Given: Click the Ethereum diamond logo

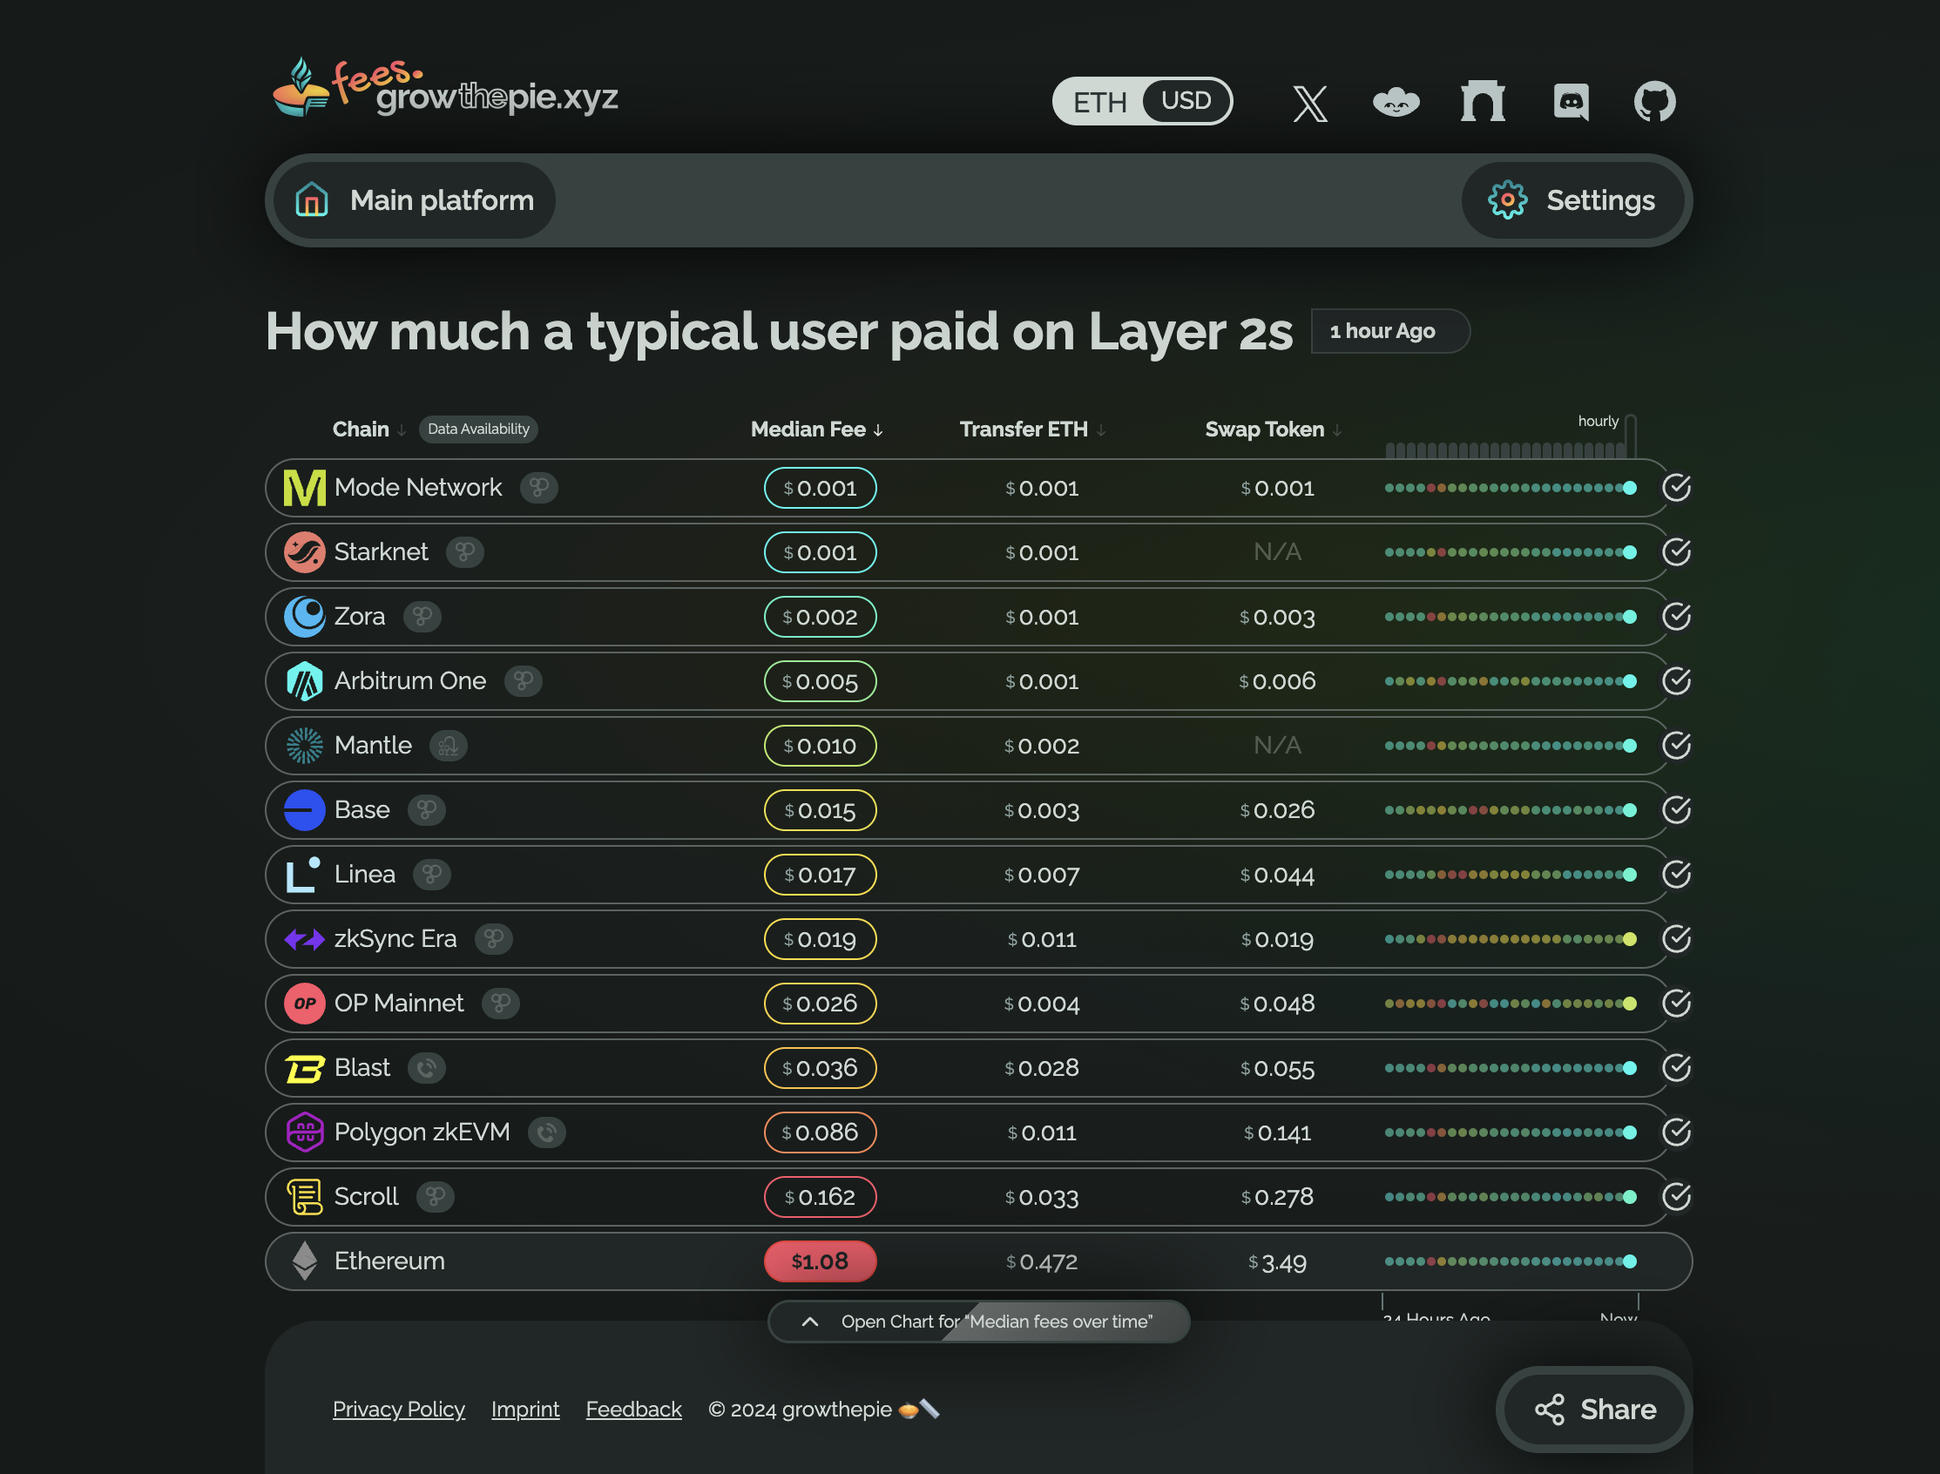Looking at the screenshot, I should (x=305, y=1261).
